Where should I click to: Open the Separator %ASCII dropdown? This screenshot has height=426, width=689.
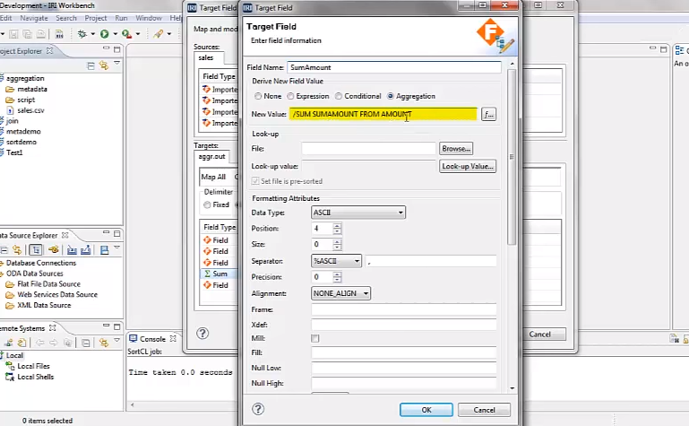[336, 261]
